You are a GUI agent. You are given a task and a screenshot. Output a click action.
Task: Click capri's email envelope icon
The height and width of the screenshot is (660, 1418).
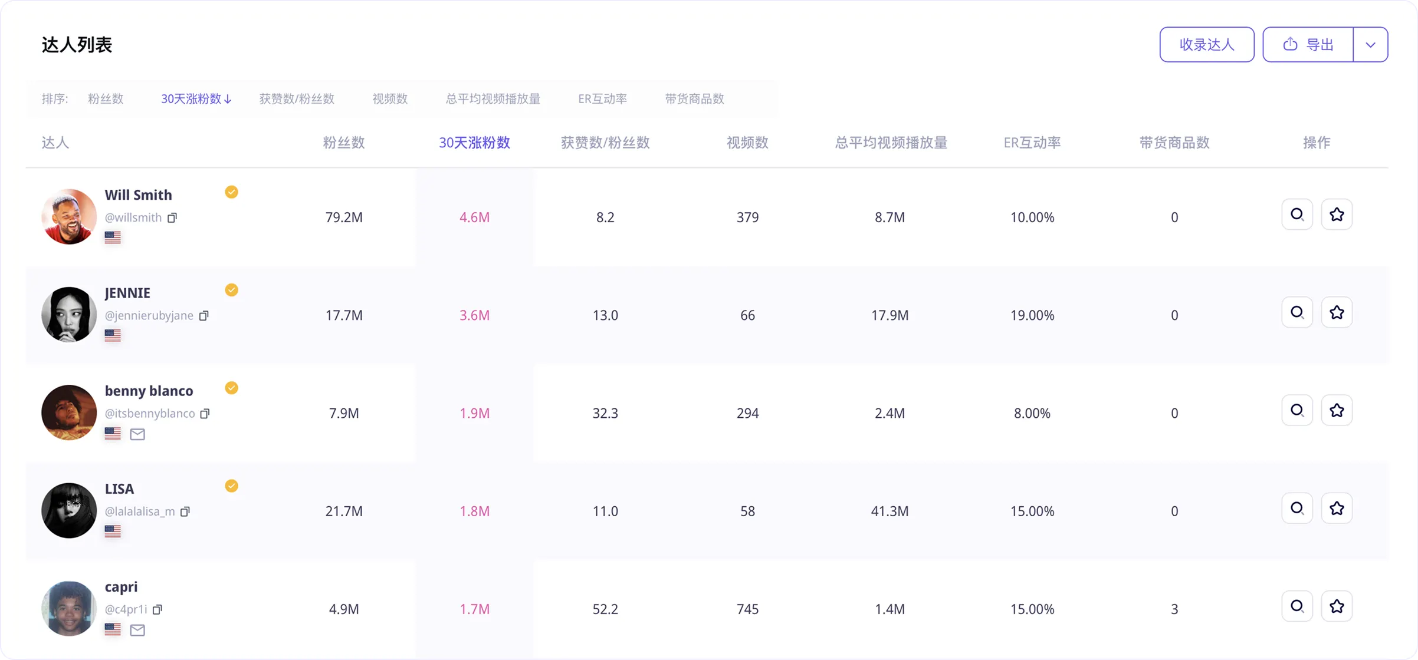[137, 630]
